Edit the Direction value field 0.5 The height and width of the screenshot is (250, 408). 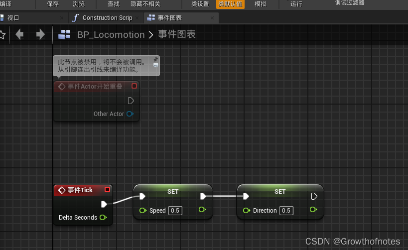(286, 211)
